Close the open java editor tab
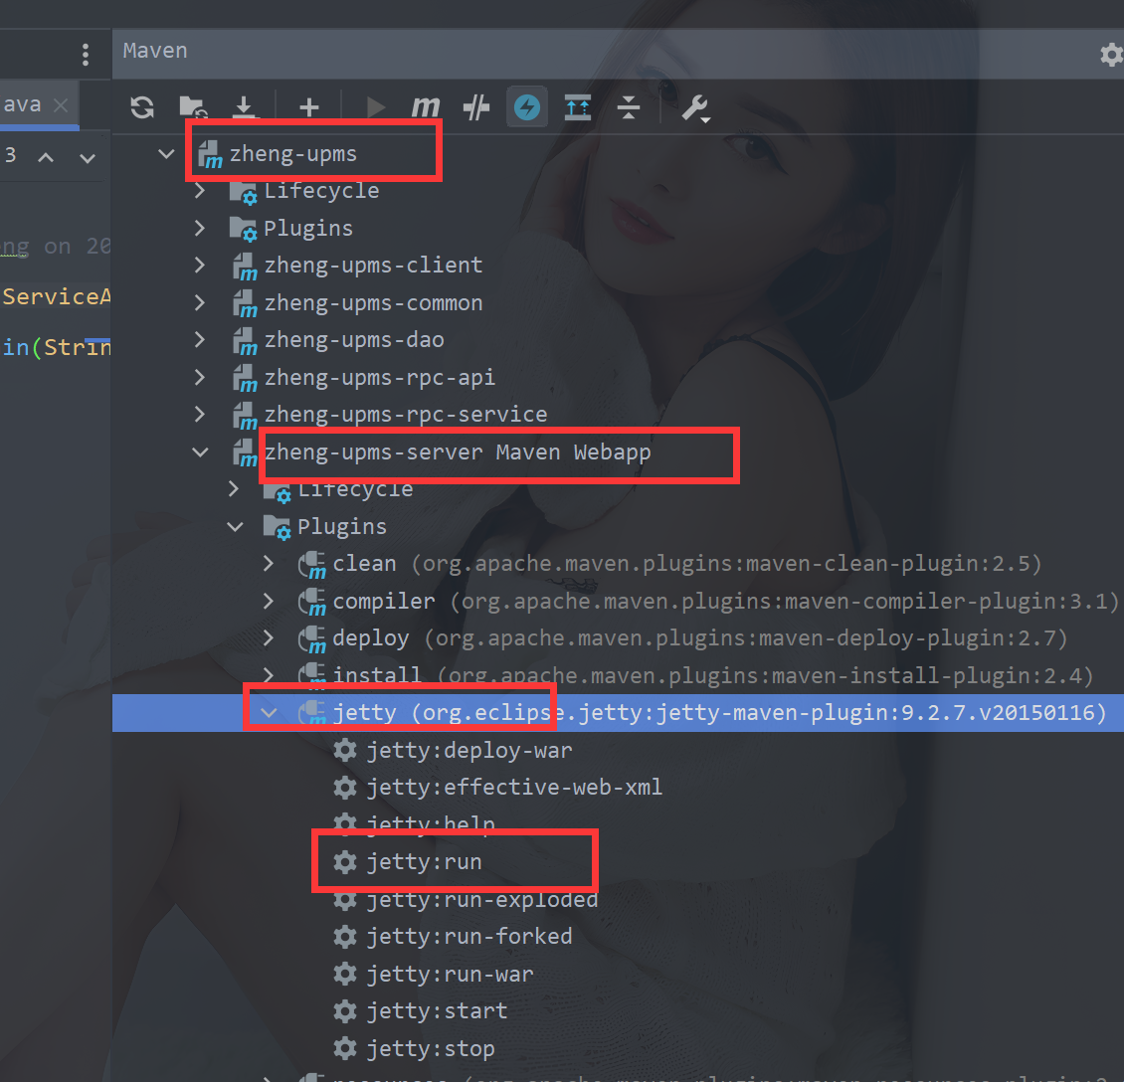Screen dimensions: 1124x1082 click(61, 104)
